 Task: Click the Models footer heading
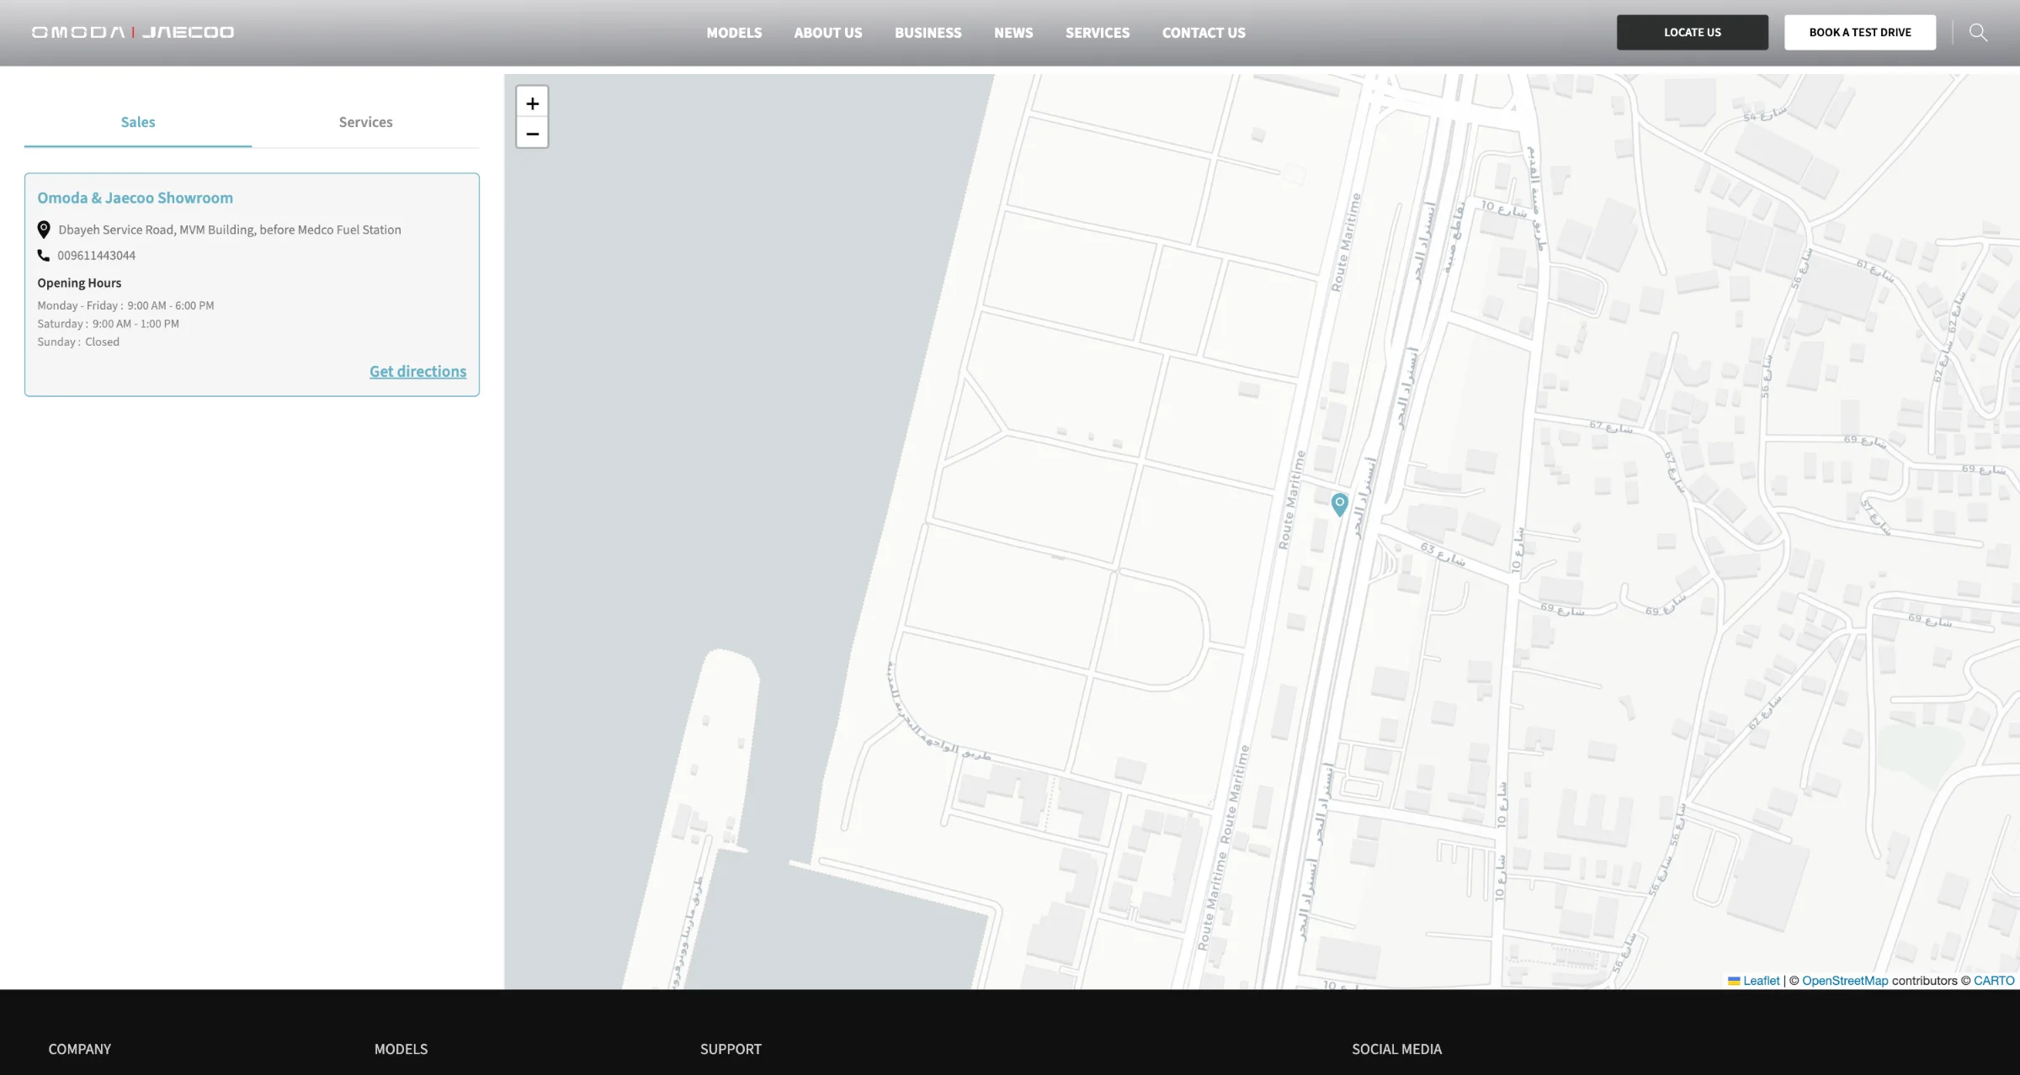click(x=401, y=1050)
